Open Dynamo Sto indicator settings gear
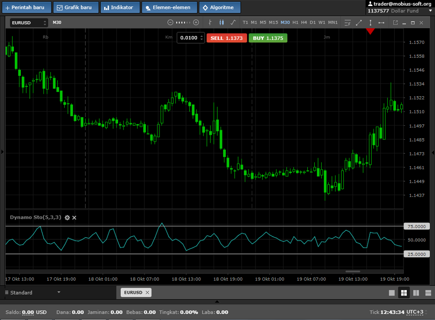 [67, 217]
